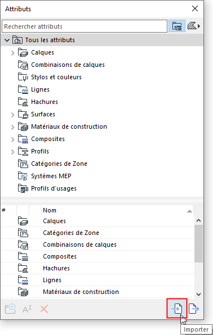Image resolution: width=213 pixels, height=335 pixels.
Task: Click the red delete X icon
Action: [44, 309]
